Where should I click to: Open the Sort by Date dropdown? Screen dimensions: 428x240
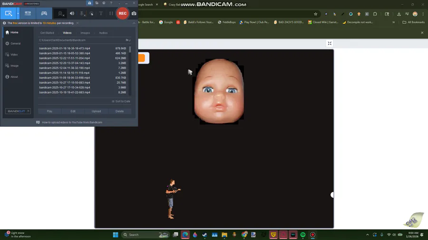pos(121,102)
